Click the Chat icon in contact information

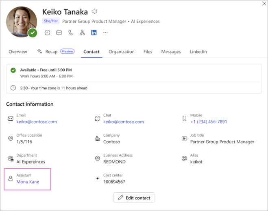(98, 118)
